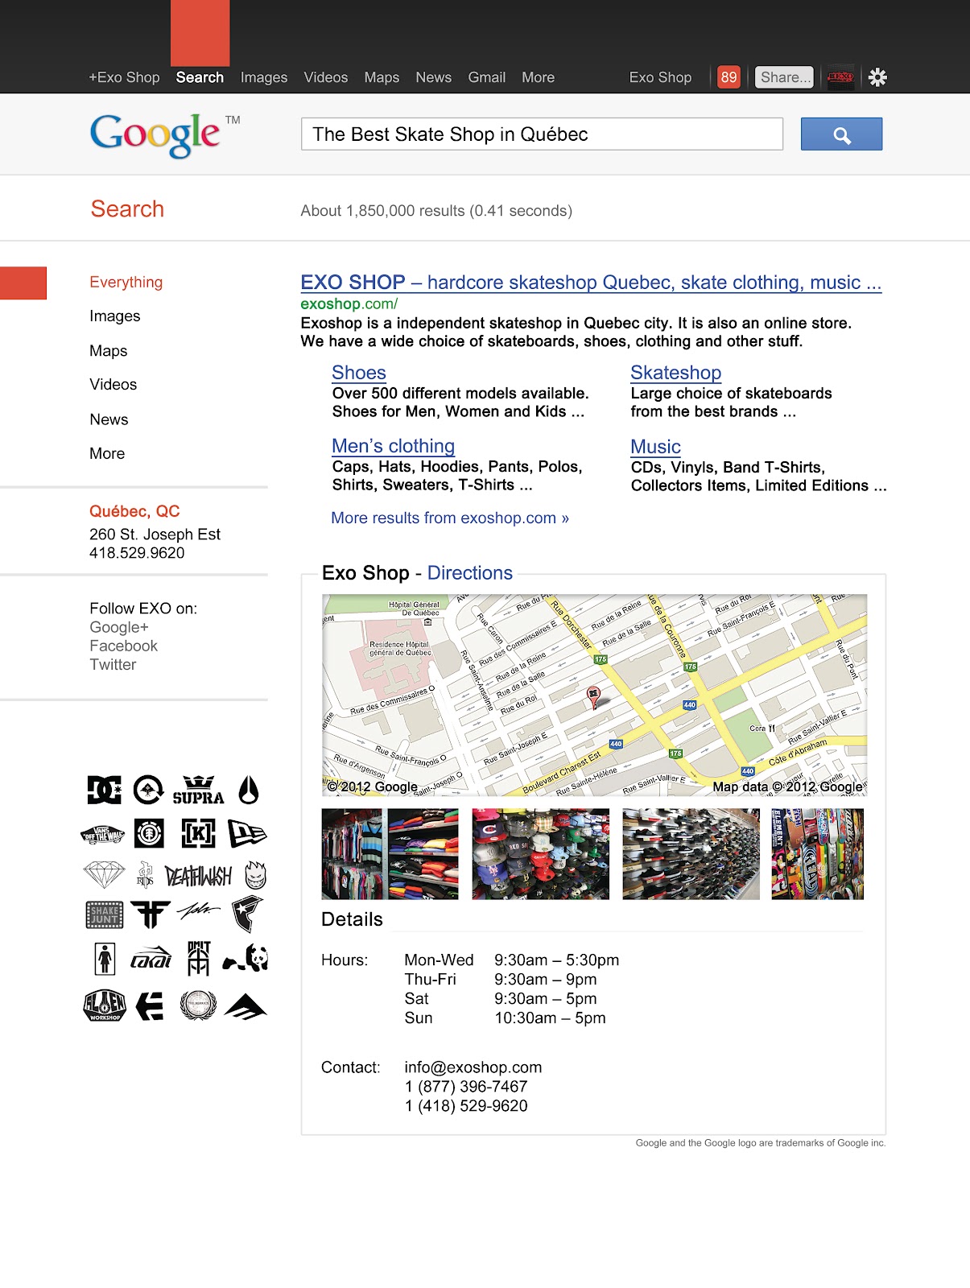The height and width of the screenshot is (1288, 970).
Task: Follow EXO on Facebook
Action: (x=124, y=646)
